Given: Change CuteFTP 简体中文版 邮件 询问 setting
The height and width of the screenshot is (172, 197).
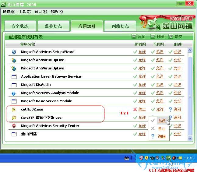Looking at the screenshot, I should point(178,118).
